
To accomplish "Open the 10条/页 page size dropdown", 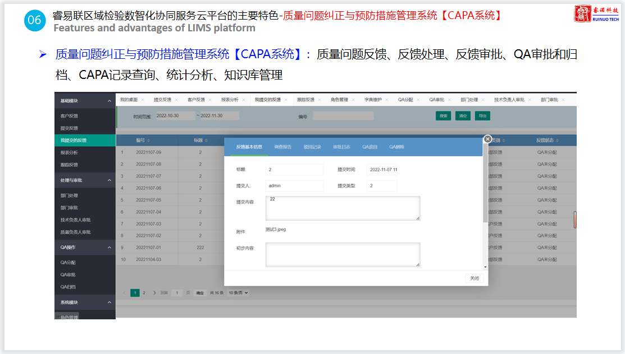I will tap(238, 293).
